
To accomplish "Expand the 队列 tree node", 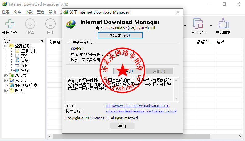I will click(6, 90).
